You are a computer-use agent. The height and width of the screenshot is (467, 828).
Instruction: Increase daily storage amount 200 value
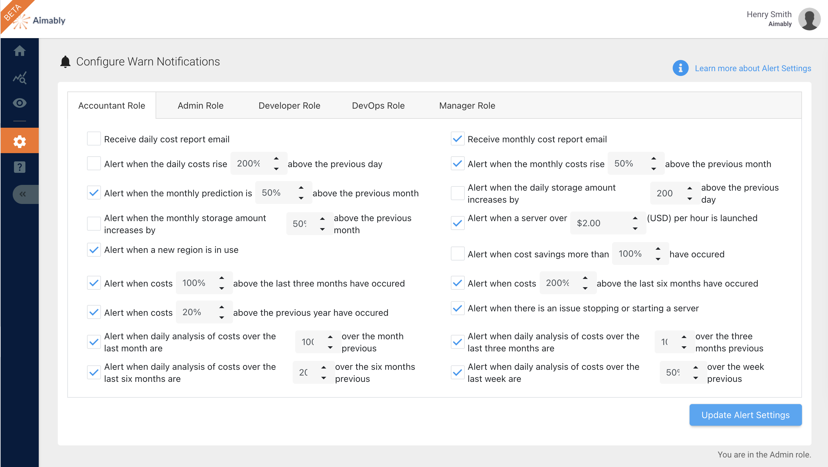tap(690, 188)
